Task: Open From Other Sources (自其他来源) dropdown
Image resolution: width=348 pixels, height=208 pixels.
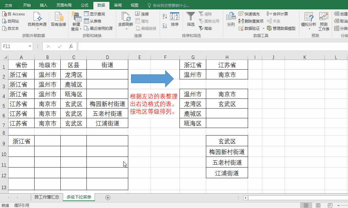Action: (37, 21)
